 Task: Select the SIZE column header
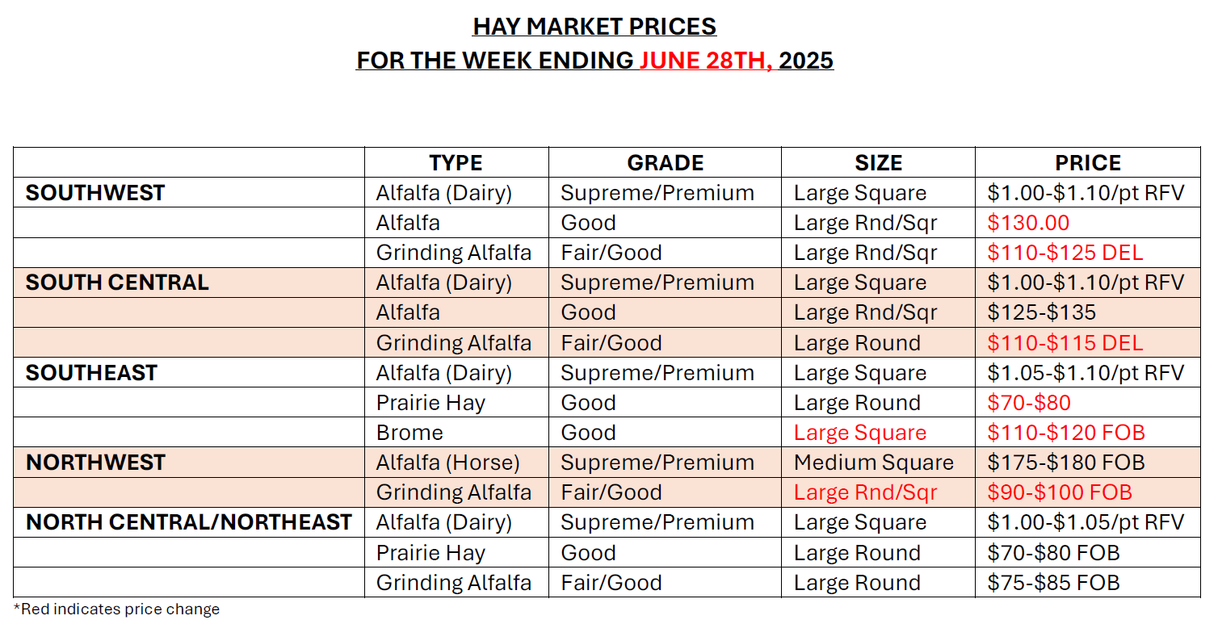(878, 163)
